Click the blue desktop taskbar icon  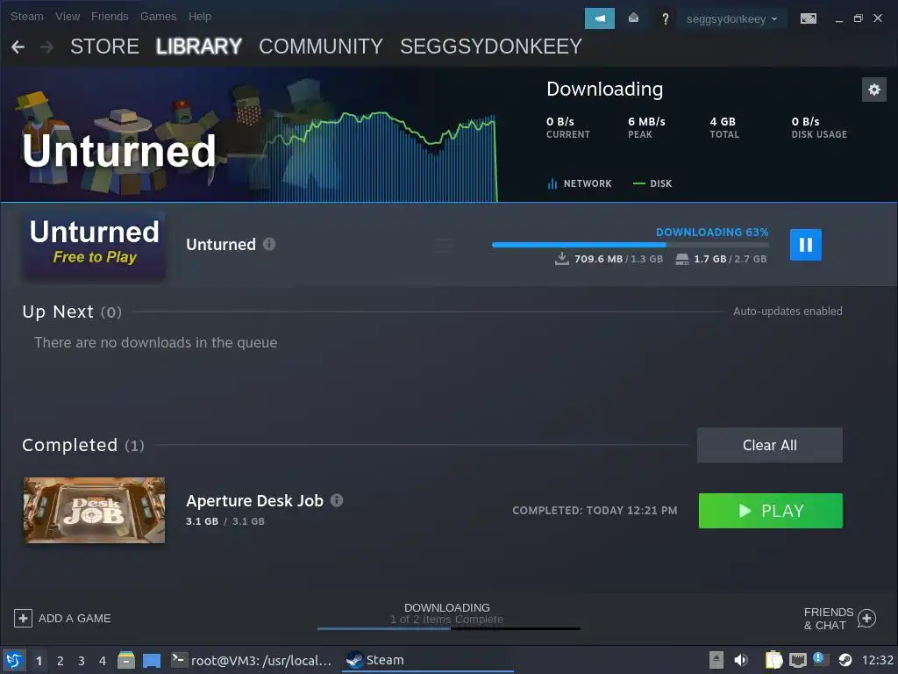click(152, 661)
